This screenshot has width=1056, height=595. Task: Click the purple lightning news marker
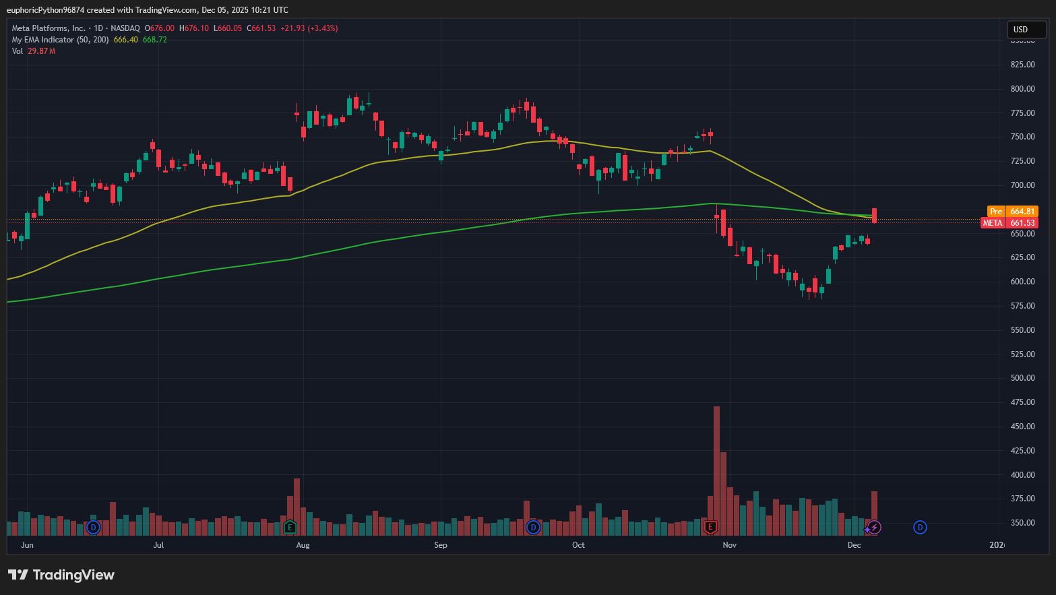pos(874,527)
